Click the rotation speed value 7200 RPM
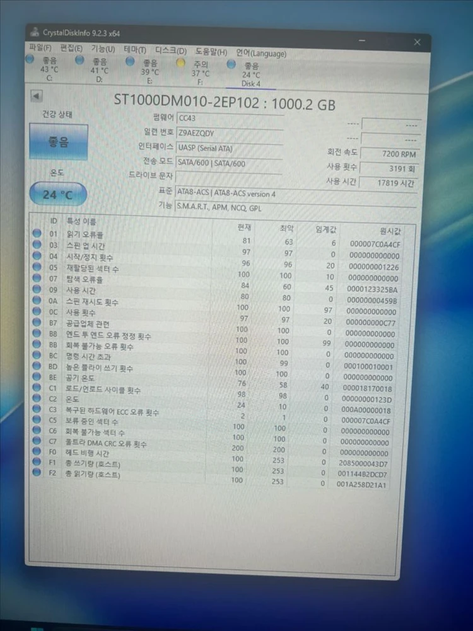The image size is (473, 631). [x=390, y=154]
